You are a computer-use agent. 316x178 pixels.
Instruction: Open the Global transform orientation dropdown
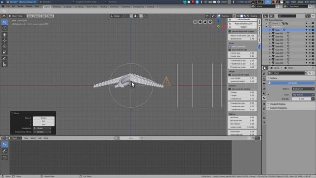click(x=117, y=16)
